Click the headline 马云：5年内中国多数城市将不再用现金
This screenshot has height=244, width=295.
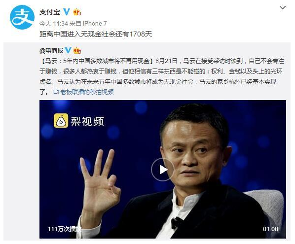coord(97,61)
